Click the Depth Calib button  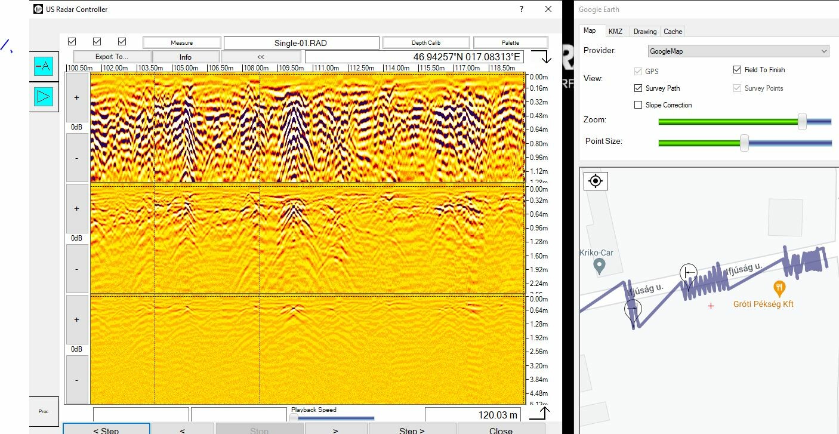[x=426, y=43]
